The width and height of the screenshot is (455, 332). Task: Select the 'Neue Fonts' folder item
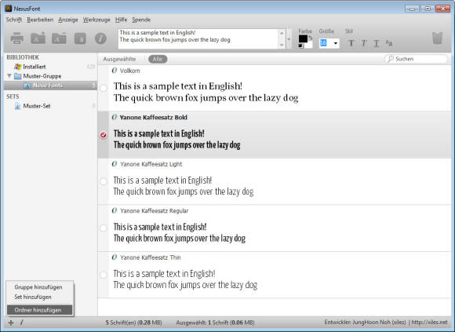point(50,86)
